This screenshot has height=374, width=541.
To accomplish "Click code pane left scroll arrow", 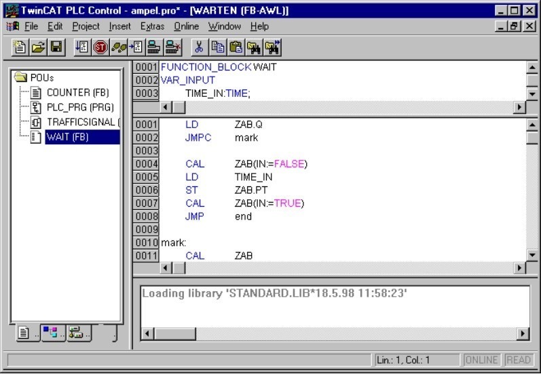I will (166, 268).
